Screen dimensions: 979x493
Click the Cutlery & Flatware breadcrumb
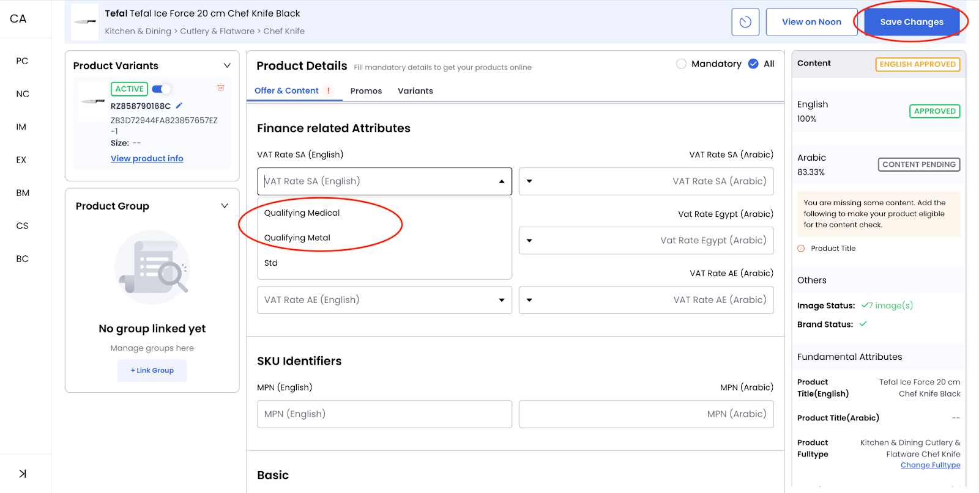click(x=217, y=31)
